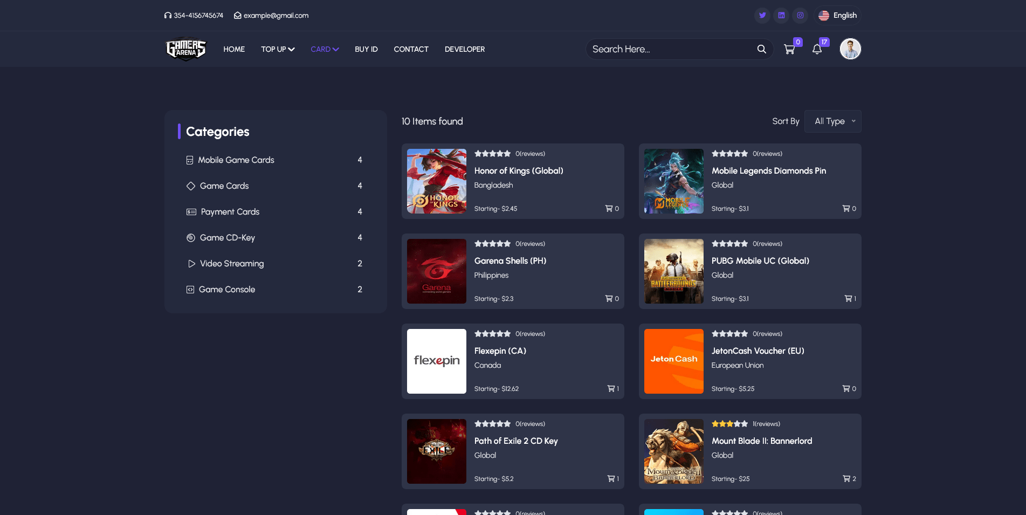The width and height of the screenshot is (1026, 515).
Task: Click the Flexepin product thumbnail
Action: pos(437,361)
